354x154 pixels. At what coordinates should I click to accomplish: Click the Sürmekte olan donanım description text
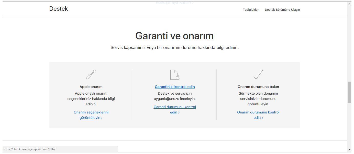[x=258, y=99]
